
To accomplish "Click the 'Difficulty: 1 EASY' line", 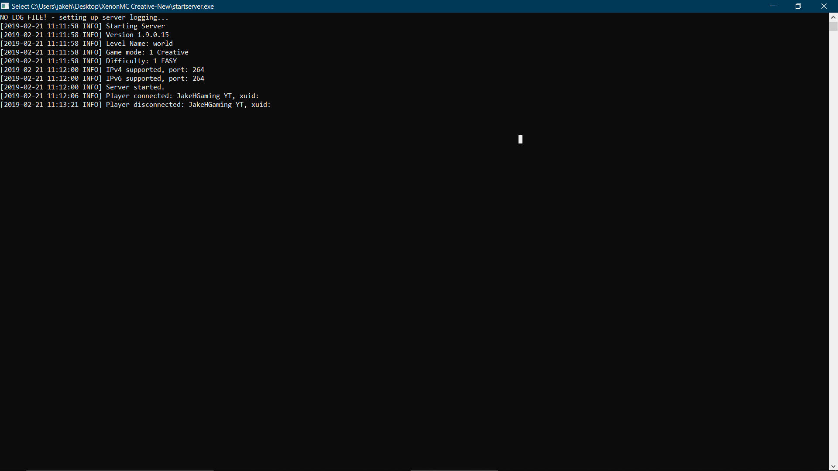I will tap(141, 61).
